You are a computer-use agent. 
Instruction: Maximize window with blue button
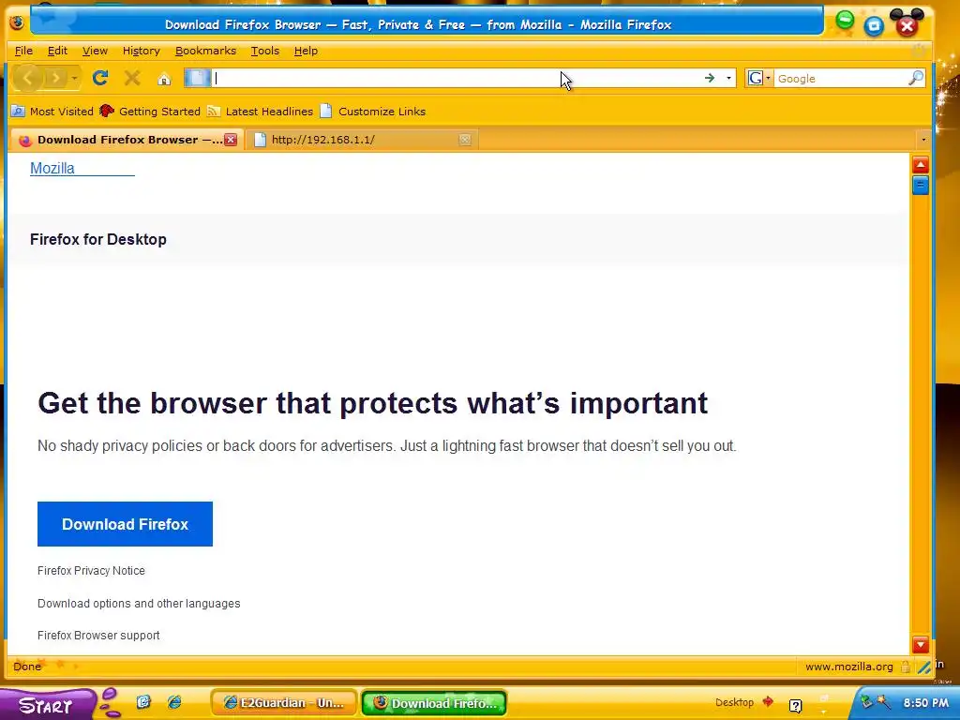pos(874,25)
